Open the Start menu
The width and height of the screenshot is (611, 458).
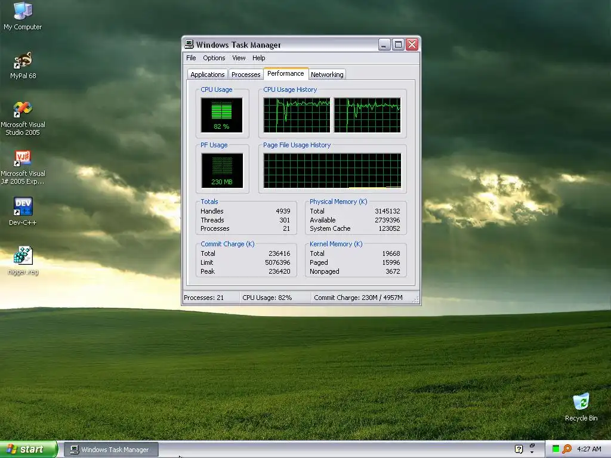tap(29, 449)
